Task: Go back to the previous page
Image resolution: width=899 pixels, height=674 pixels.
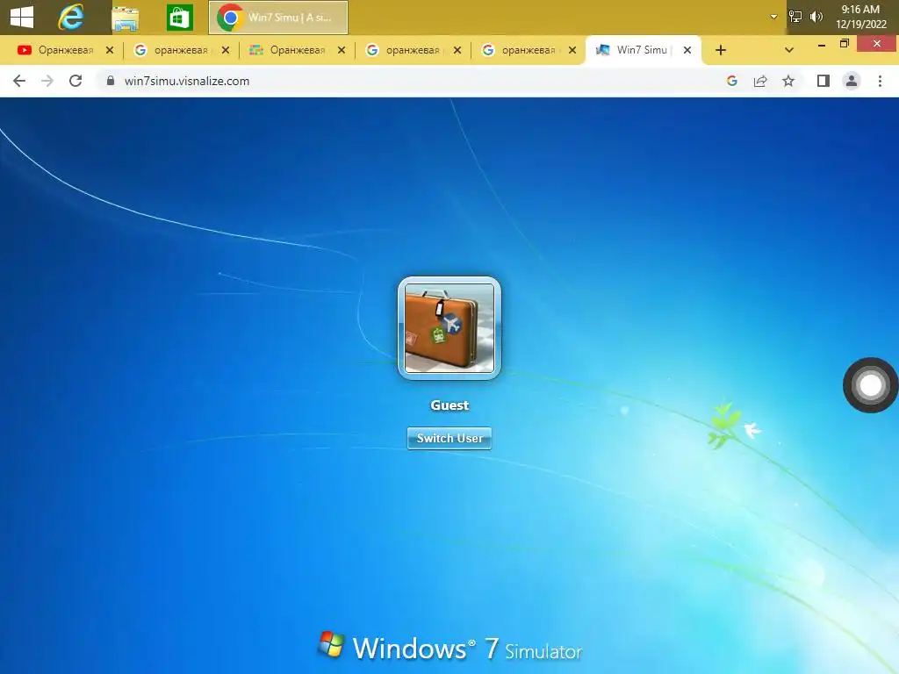Action: 19,81
